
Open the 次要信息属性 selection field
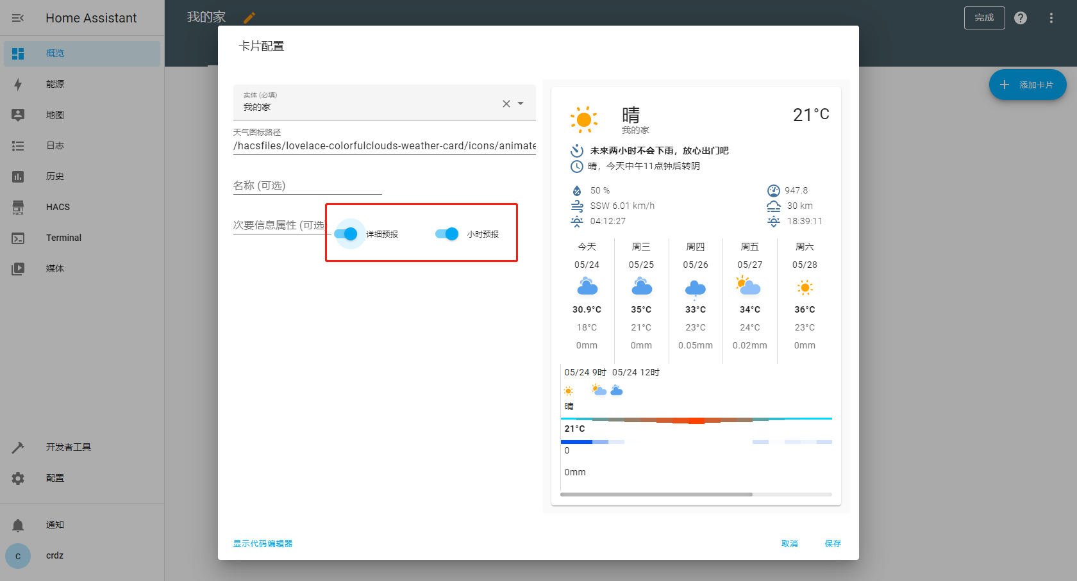point(279,225)
